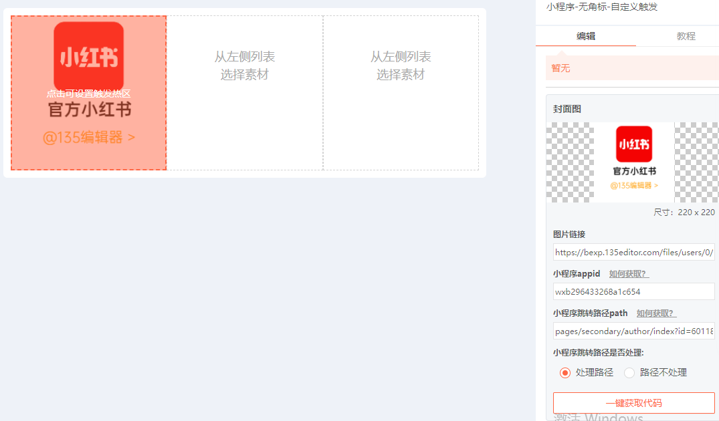Click the 小程序跳转路径是否处理 label
Screen dimensions: 719x421
[x=599, y=353]
